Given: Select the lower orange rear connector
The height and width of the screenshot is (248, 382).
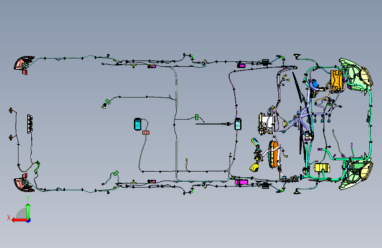Looking at the screenshot, I should 11,138.
